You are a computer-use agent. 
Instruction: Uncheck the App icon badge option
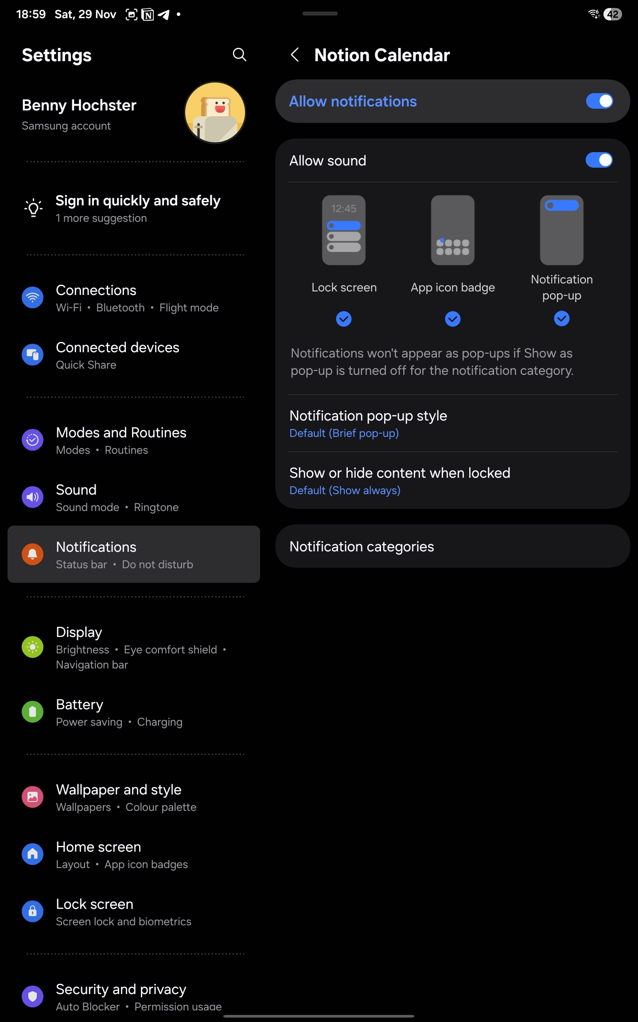pyautogui.click(x=452, y=319)
